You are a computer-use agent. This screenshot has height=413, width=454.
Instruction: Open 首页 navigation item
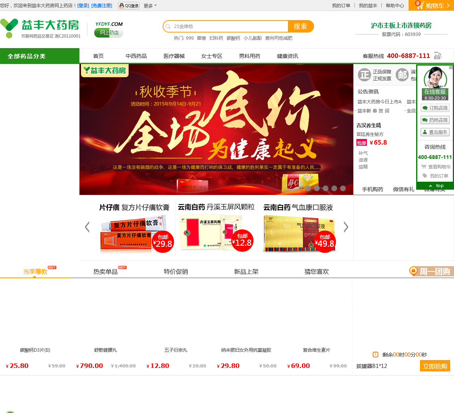point(98,56)
